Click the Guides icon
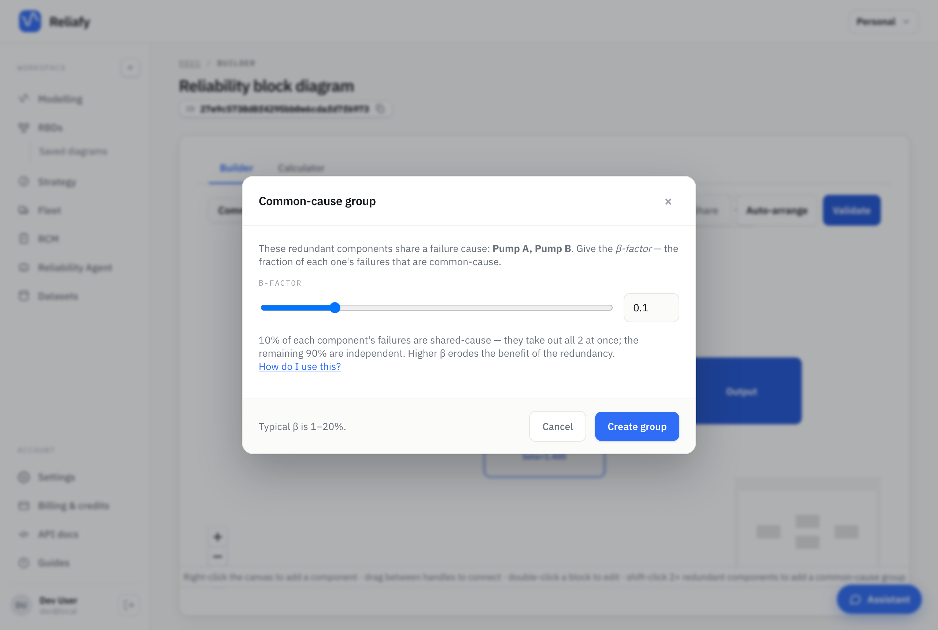 click(24, 563)
